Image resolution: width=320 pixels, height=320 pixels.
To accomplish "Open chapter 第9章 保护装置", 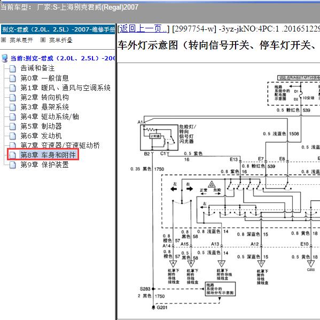I will click(x=44, y=165).
